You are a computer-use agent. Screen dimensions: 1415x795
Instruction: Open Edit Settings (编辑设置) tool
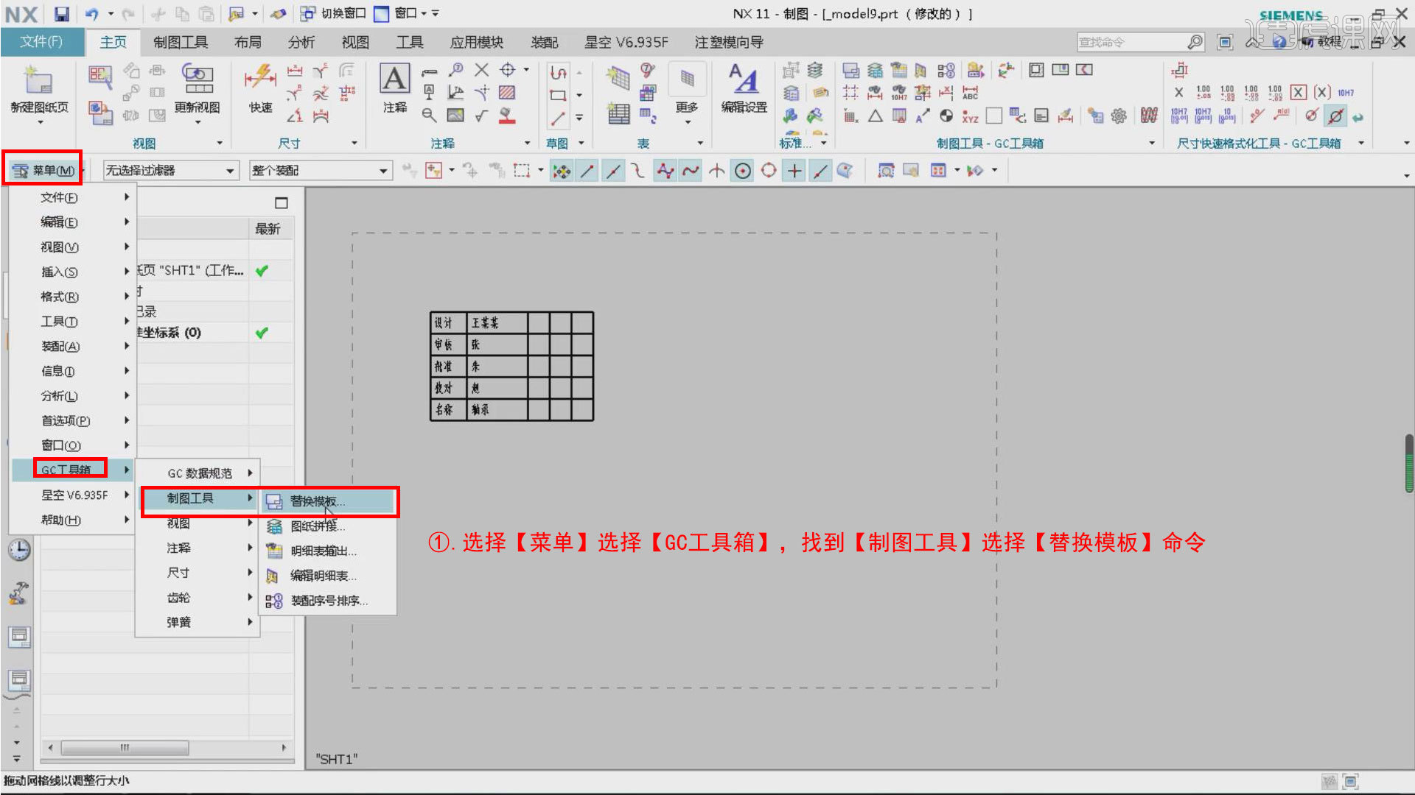(x=744, y=88)
